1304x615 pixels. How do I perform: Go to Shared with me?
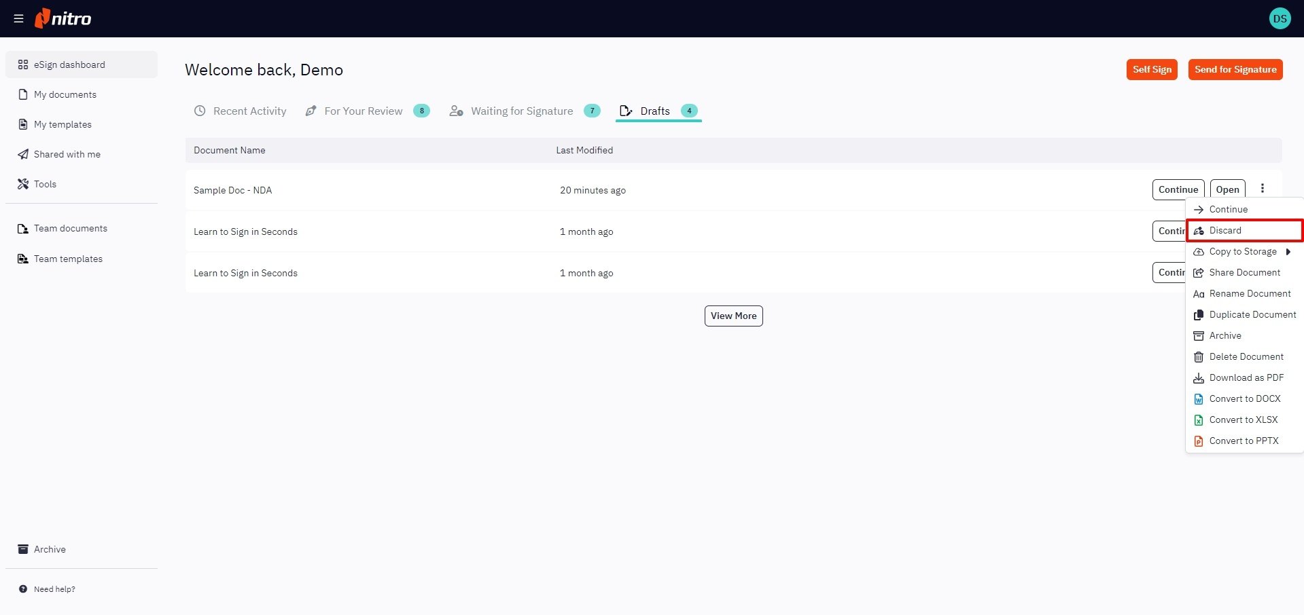(x=67, y=154)
